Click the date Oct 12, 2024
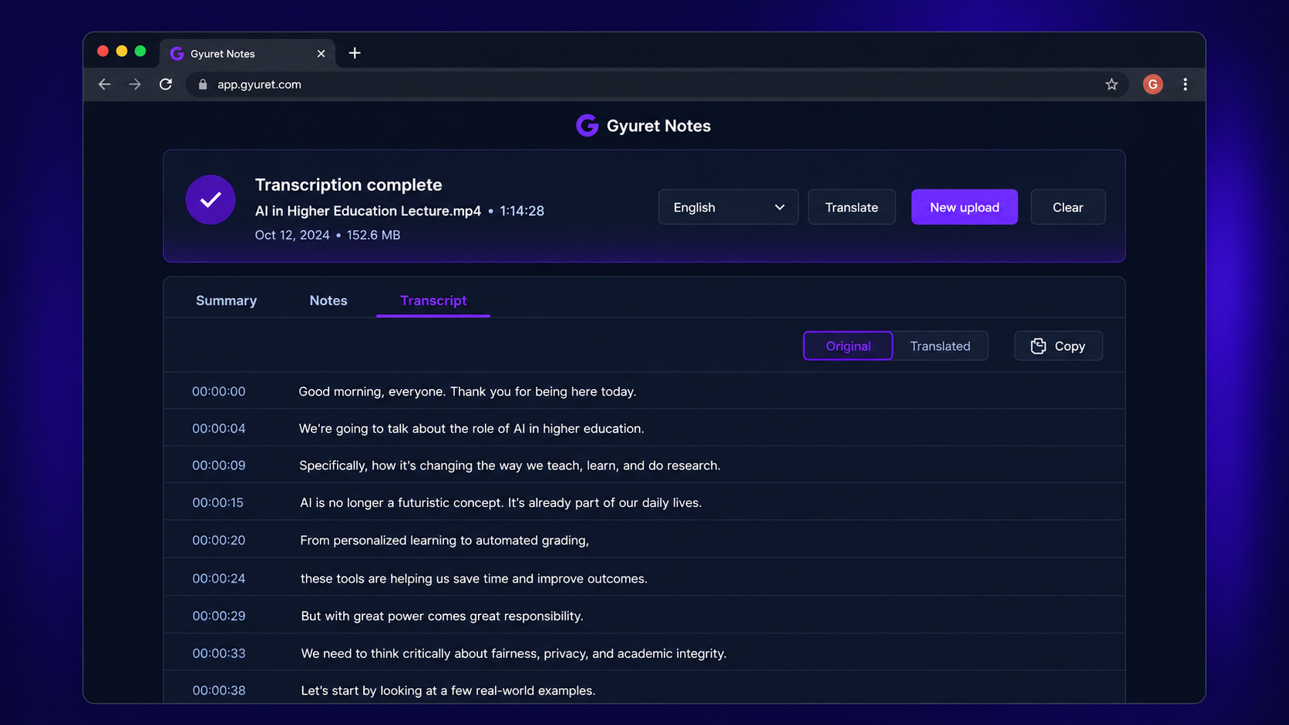Image resolution: width=1289 pixels, height=725 pixels. [292, 235]
